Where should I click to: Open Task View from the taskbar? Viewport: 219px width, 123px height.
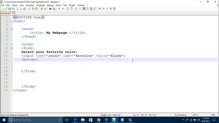[67, 120]
